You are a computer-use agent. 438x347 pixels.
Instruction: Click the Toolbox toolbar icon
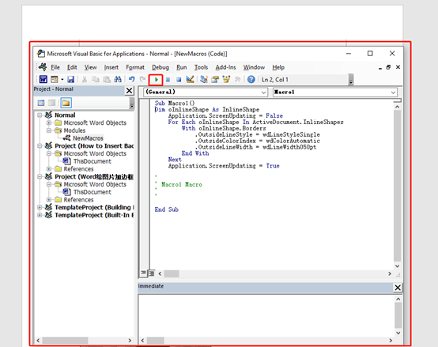(237, 80)
